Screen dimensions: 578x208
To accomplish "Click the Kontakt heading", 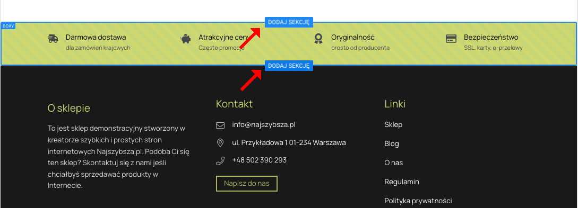I will [x=235, y=104].
